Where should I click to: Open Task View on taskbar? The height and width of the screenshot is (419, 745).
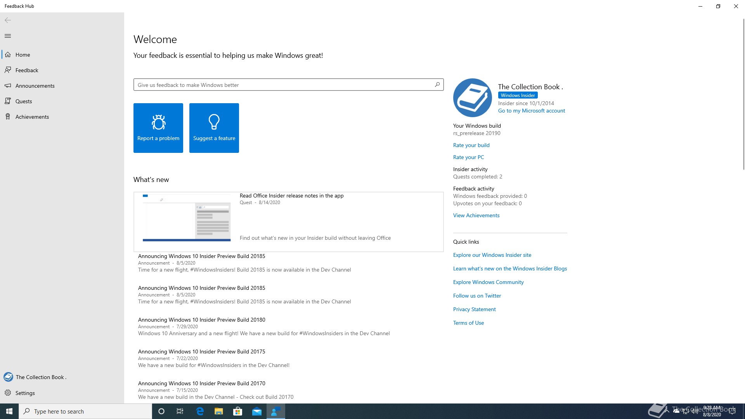(180, 411)
